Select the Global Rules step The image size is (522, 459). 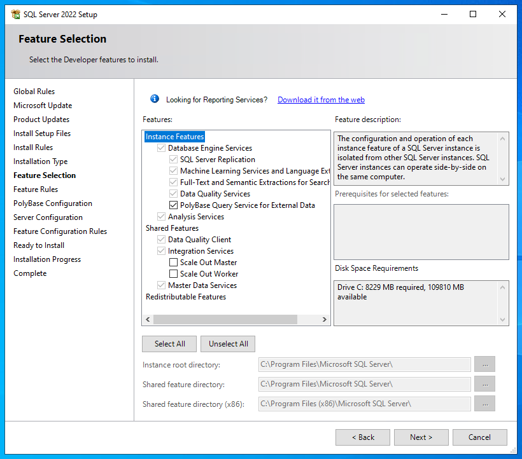(x=34, y=92)
